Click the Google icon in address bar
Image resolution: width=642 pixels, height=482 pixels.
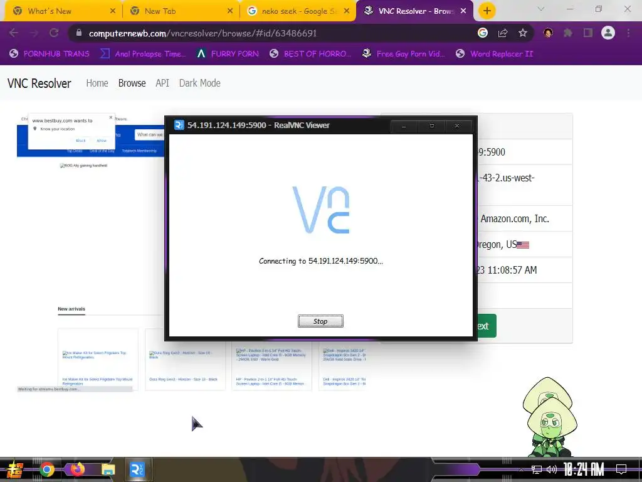pyautogui.click(x=483, y=33)
